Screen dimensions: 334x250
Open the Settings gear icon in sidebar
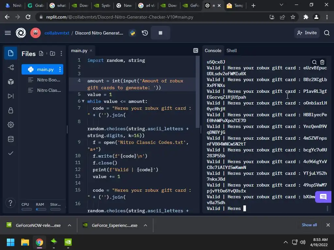click(11, 125)
